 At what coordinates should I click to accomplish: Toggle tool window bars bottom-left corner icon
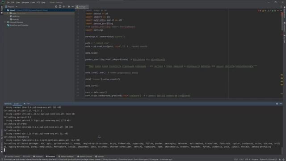coord(2,160)
